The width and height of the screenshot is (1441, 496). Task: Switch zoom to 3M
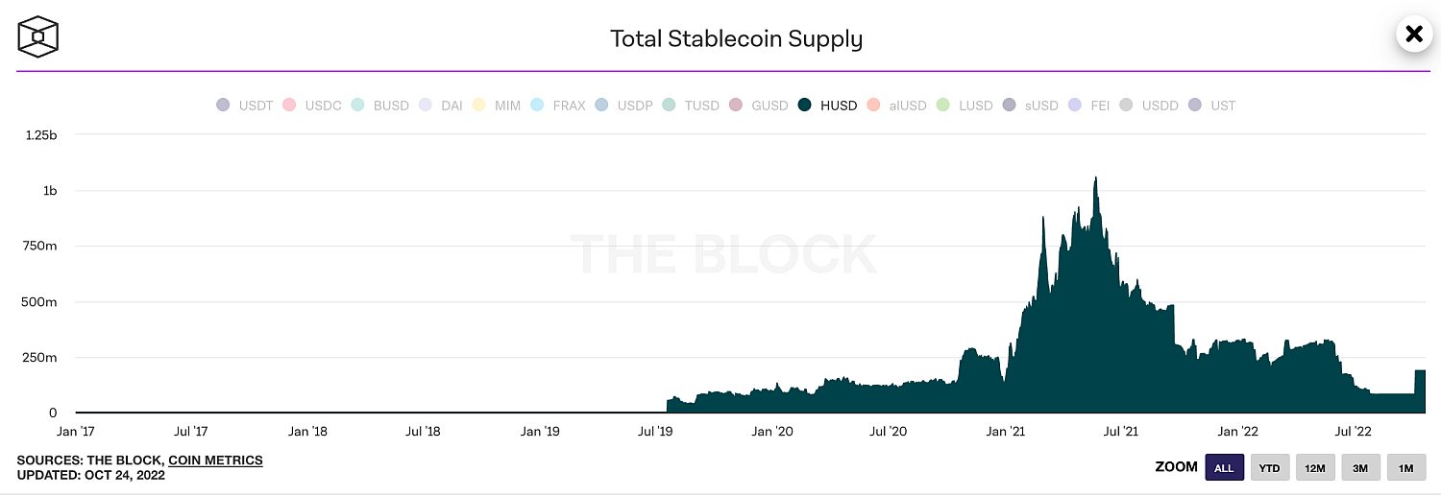click(x=1360, y=467)
